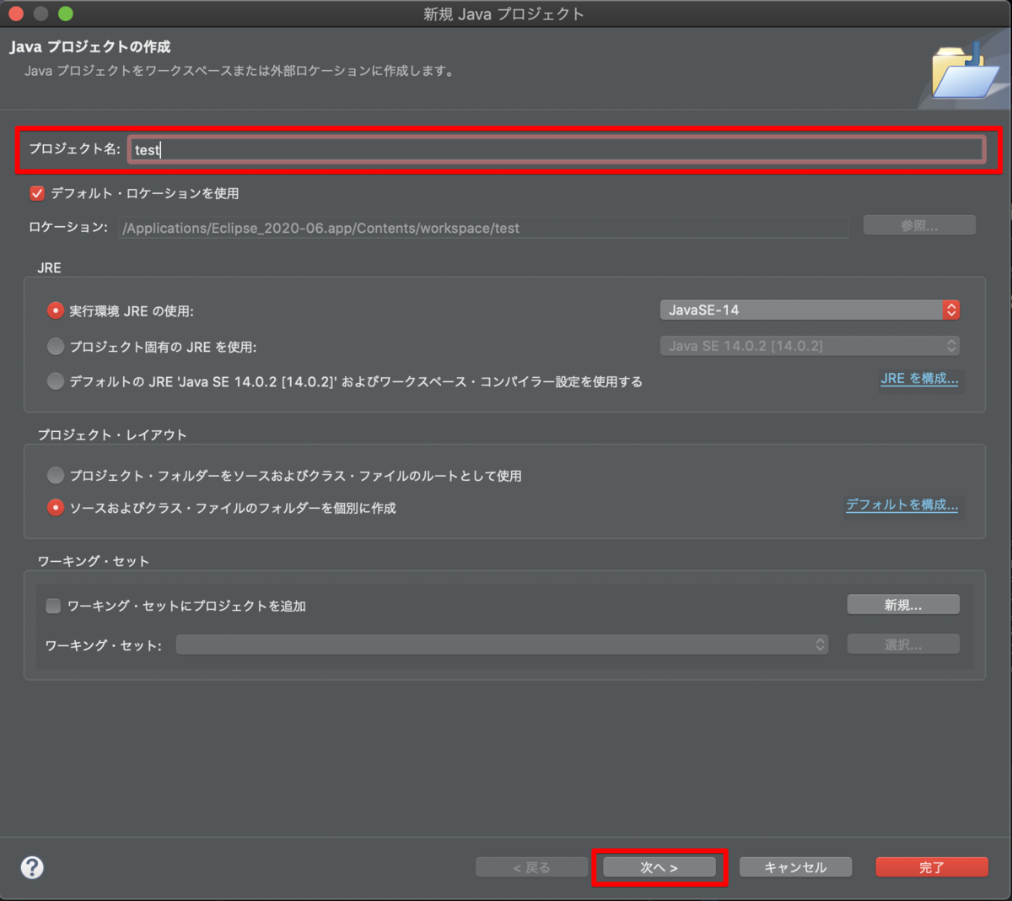Click the 次へ > next button
This screenshot has height=901, width=1012.
[659, 867]
